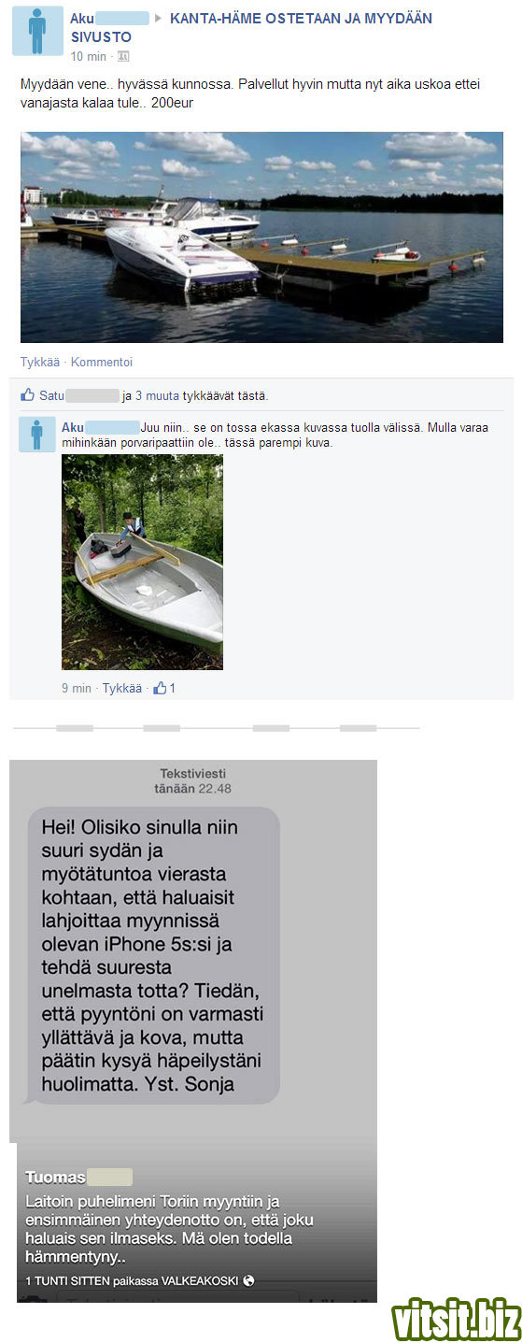The width and height of the screenshot is (522, 1343).
Task: Click Tykkää under the main post
Action: [39, 362]
